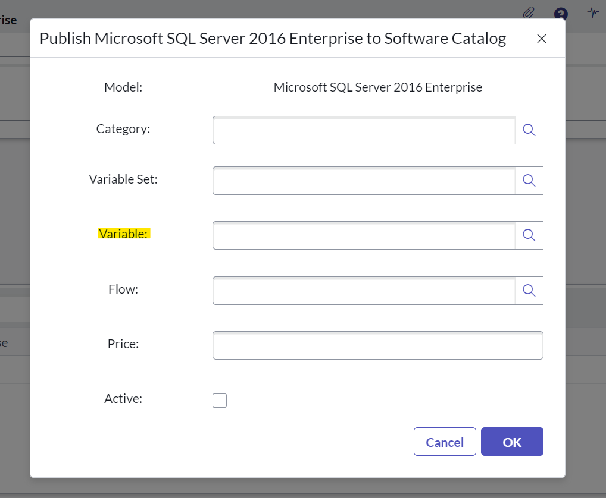The width and height of the screenshot is (606, 498).
Task: Focus the Variable input field
Action: point(364,235)
